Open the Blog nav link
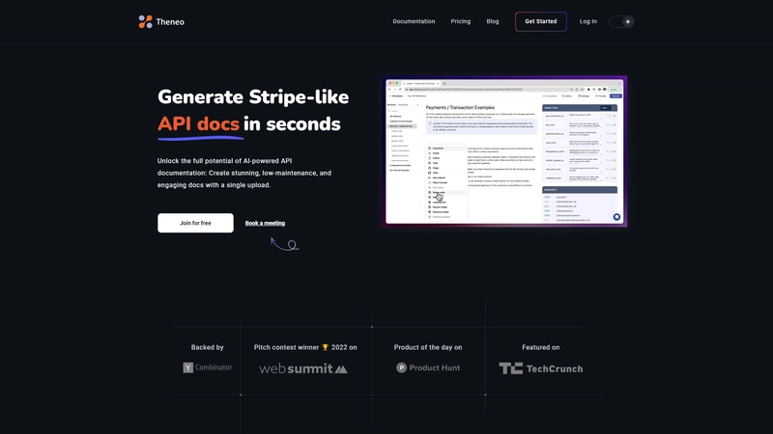This screenshot has width=773, height=434. 493,21
